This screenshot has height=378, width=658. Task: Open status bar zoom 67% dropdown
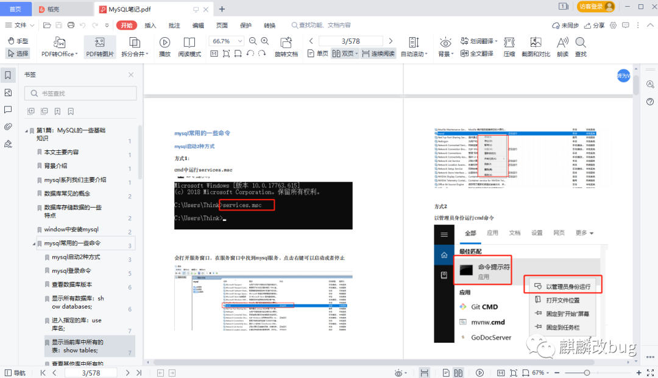(x=540, y=373)
